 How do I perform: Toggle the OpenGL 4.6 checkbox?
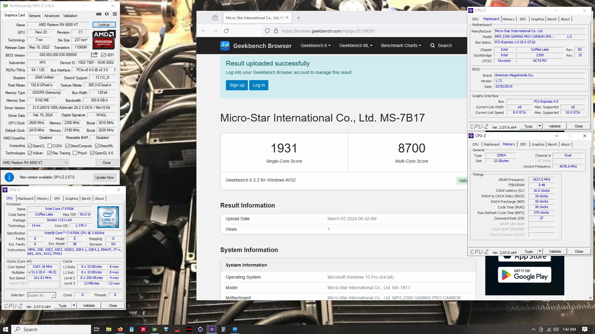(92, 153)
